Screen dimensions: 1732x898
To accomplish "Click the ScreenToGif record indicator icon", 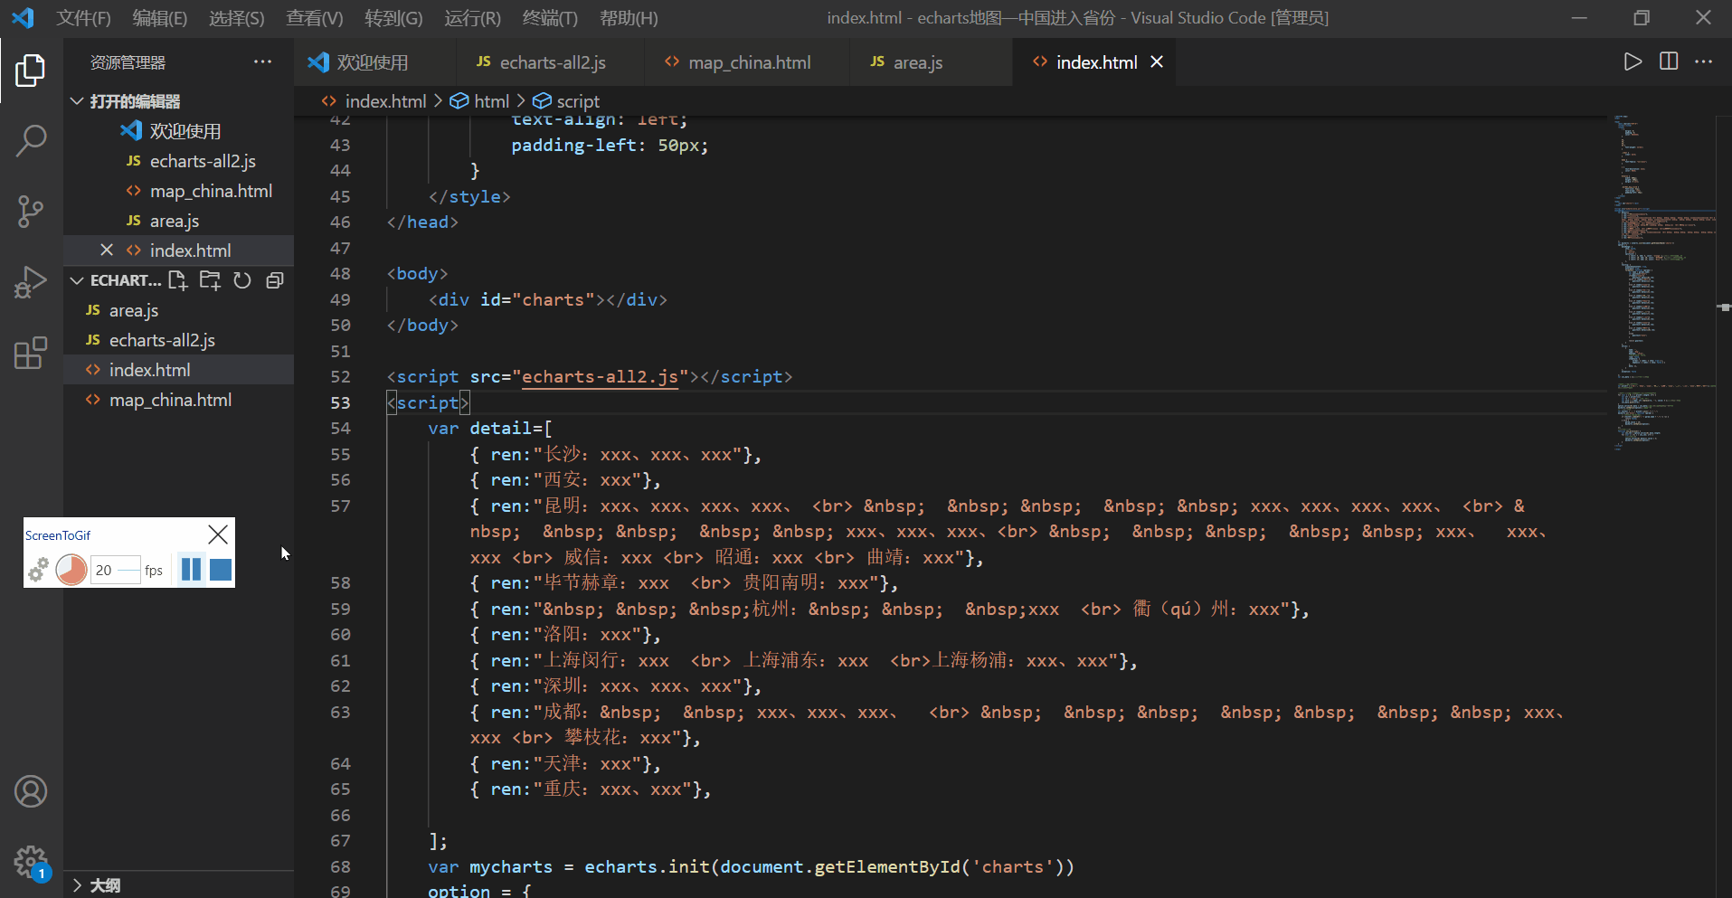I will 71,570.
